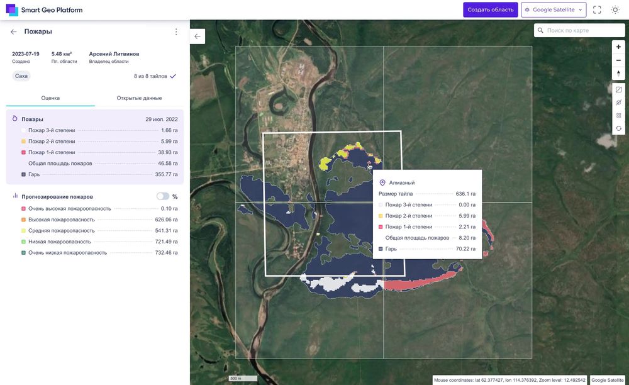This screenshot has width=629, height=385.
Task: Toggle the Прогнозирование пожаров switch
Action: (x=162, y=196)
